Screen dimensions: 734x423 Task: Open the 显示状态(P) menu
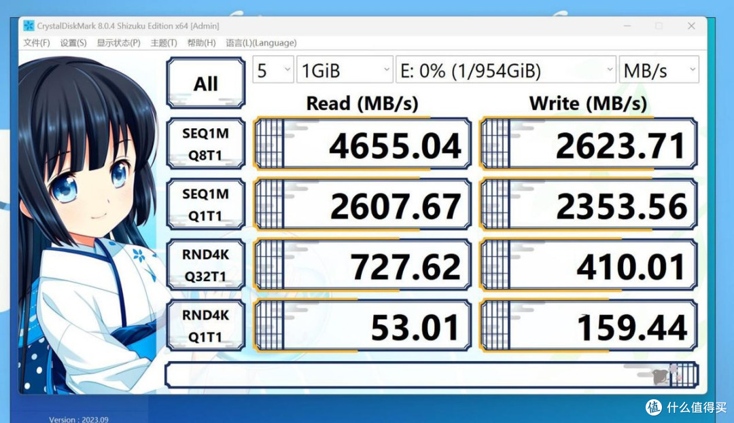[x=118, y=43]
